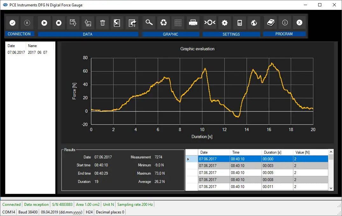The image size is (342, 216).
Task: Click the Time header in data table
Action: 246,152
